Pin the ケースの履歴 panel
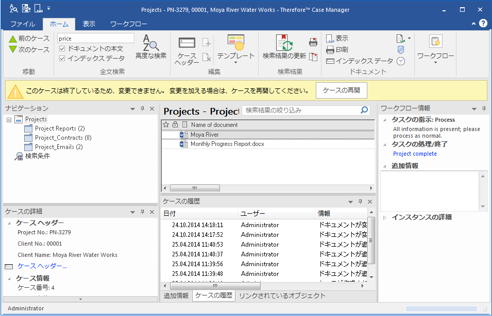492x316 pixels. pos(360,201)
